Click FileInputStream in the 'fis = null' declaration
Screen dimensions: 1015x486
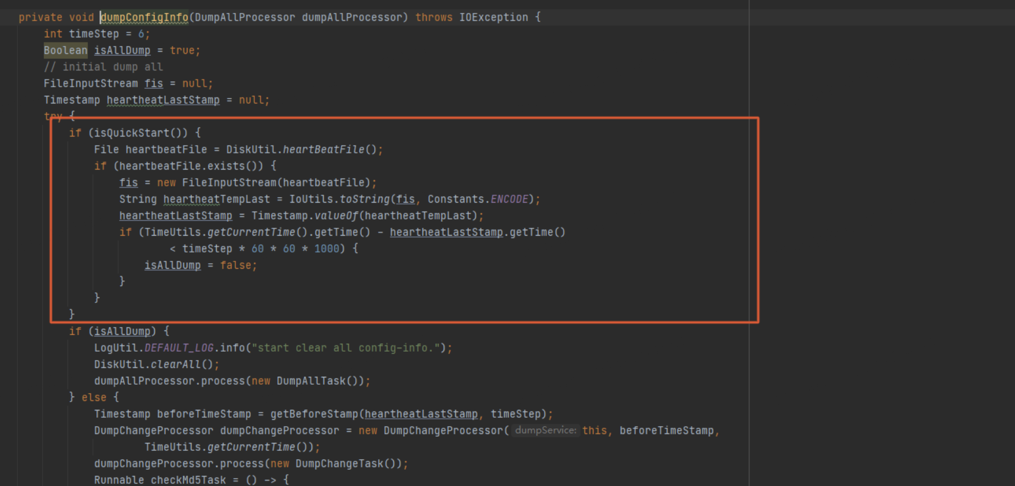point(91,83)
